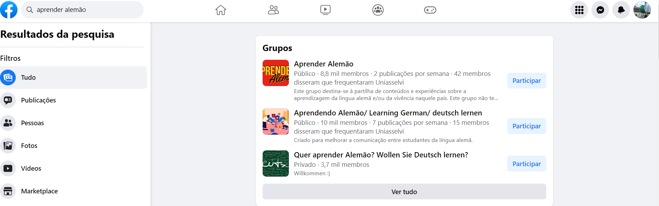Join the Aprender Alemão group
The image size is (659, 206).
click(x=527, y=81)
